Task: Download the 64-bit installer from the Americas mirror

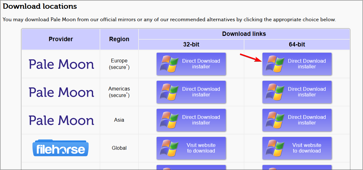Action: [x=297, y=92]
